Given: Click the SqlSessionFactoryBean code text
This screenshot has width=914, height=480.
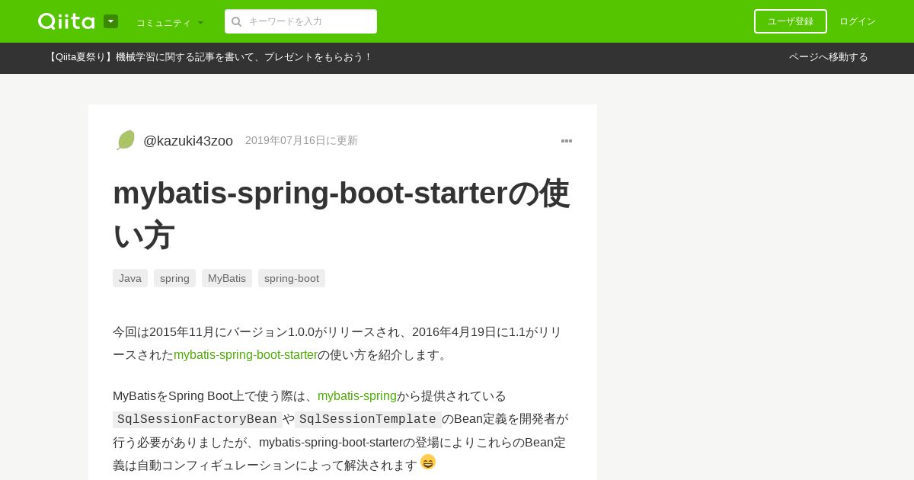Looking at the screenshot, I should [x=197, y=420].
